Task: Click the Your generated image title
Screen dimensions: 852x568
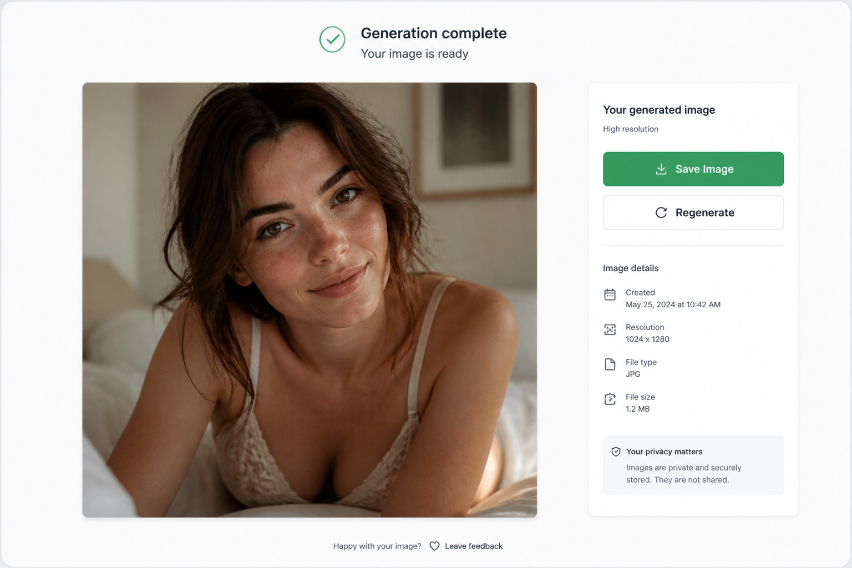Action: [x=659, y=110]
